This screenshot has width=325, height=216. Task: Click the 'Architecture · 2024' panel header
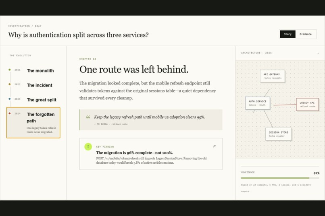tap(256, 53)
